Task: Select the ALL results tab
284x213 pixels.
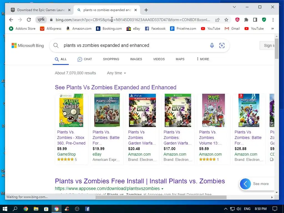Action: click(x=61, y=59)
